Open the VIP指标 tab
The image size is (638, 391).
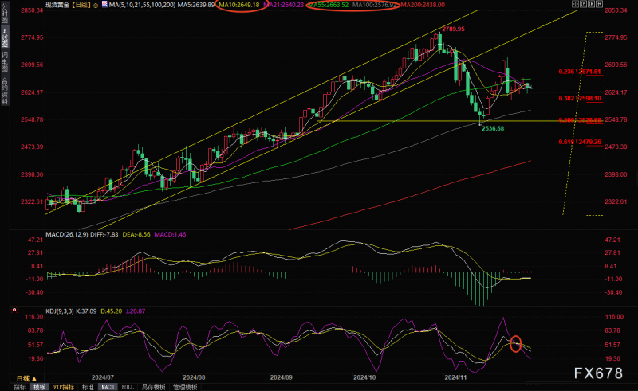tap(64, 387)
